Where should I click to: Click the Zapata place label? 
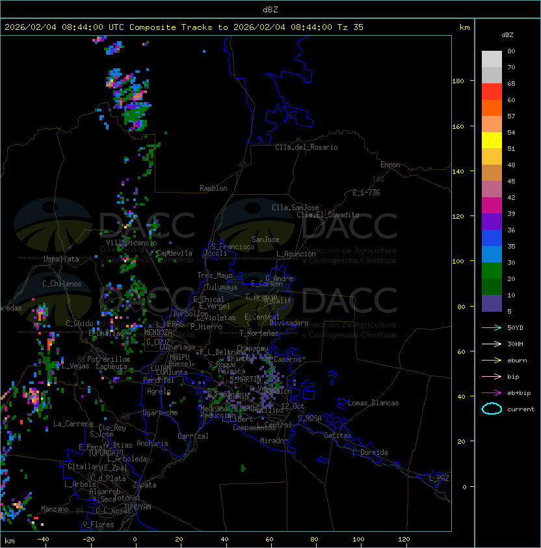pyautogui.click(x=144, y=485)
